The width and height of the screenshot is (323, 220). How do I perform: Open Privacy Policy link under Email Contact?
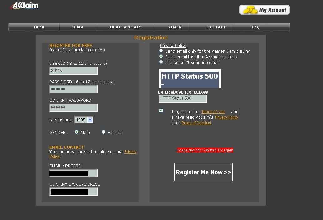click(130, 152)
